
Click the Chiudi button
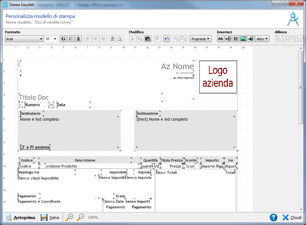point(292,217)
